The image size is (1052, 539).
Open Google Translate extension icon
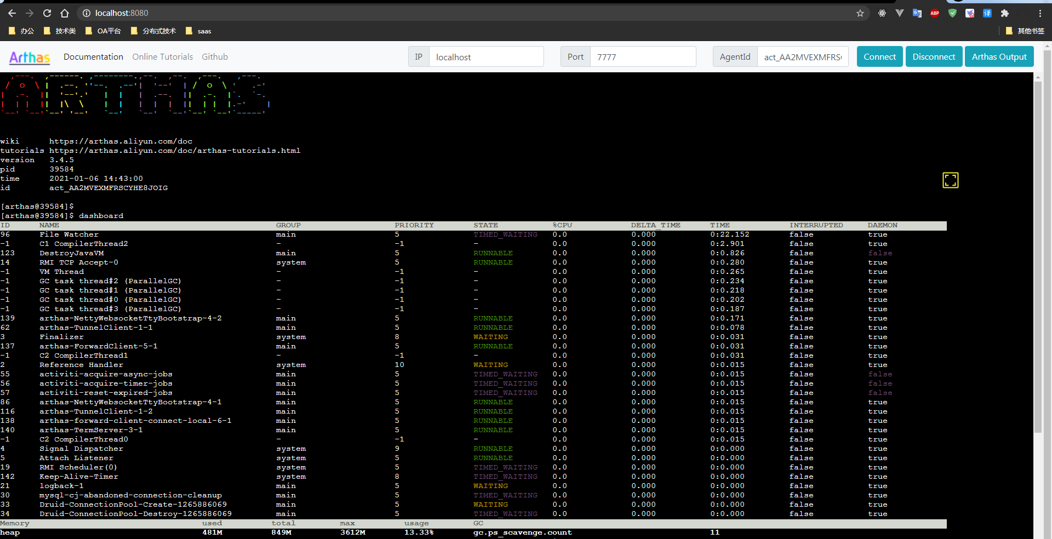click(x=917, y=13)
